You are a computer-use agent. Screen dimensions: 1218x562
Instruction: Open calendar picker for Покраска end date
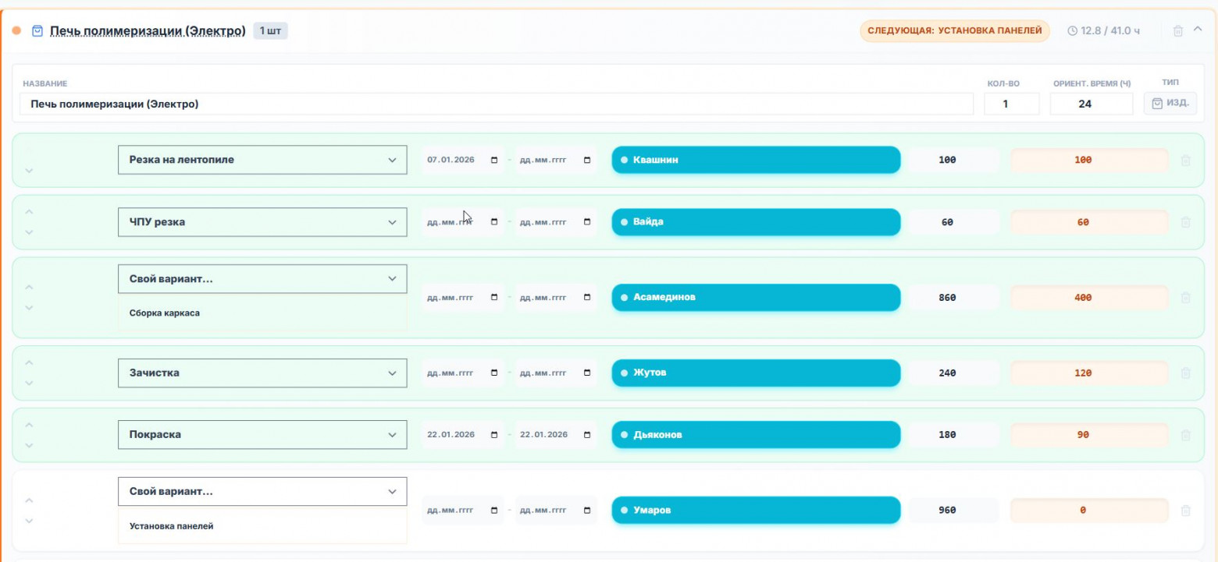point(587,435)
